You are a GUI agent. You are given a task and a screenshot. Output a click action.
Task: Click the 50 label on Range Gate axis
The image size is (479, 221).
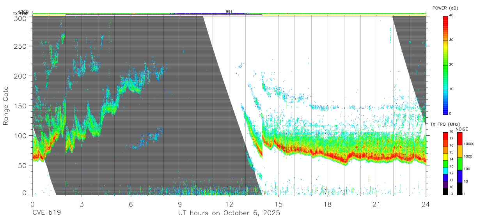tap(22, 165)
